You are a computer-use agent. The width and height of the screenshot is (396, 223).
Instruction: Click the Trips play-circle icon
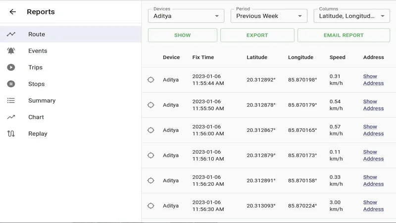[11, 67]
